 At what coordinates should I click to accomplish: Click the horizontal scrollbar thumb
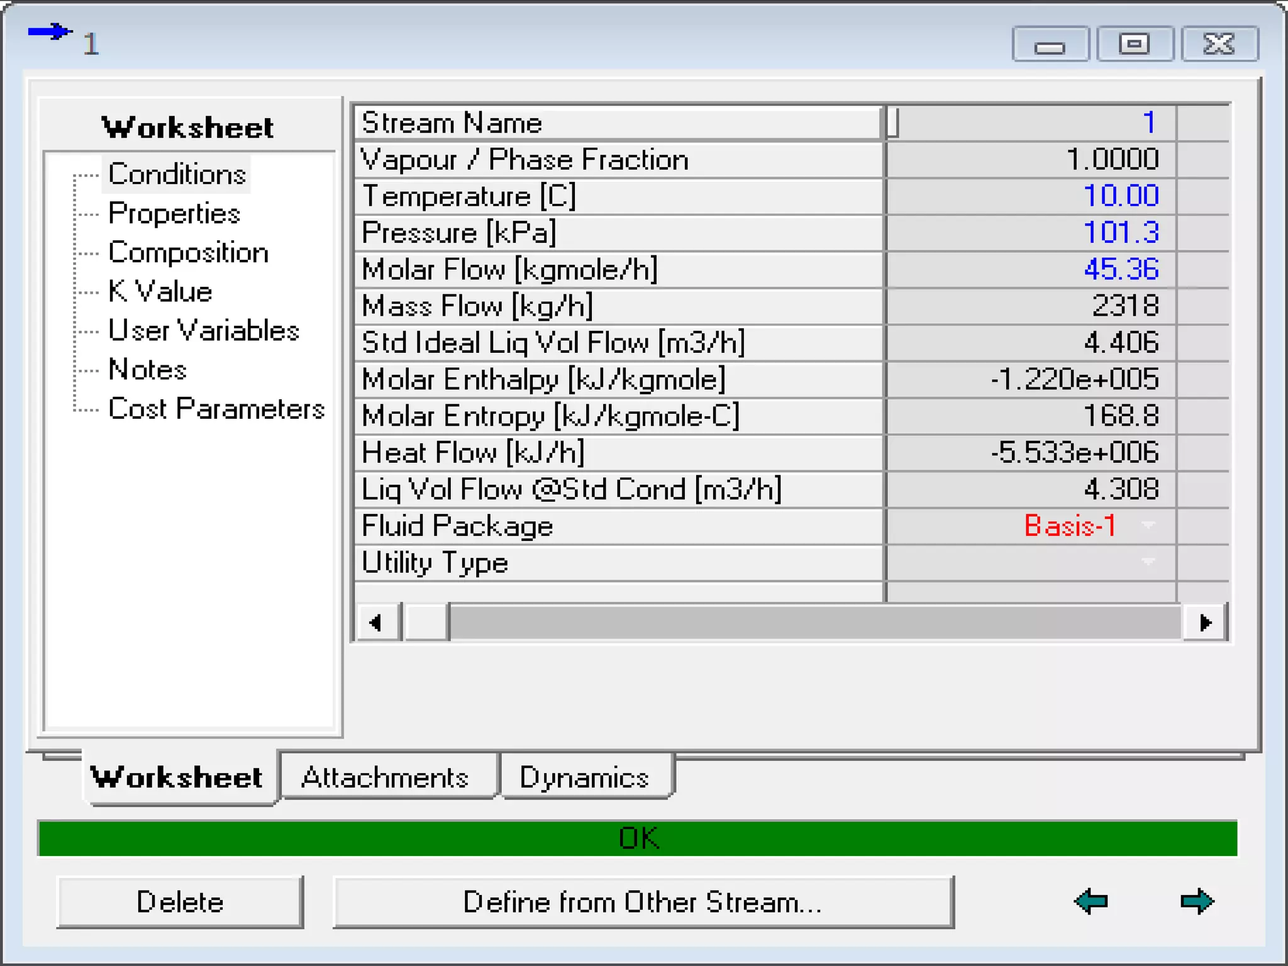(x=426, y=623)
